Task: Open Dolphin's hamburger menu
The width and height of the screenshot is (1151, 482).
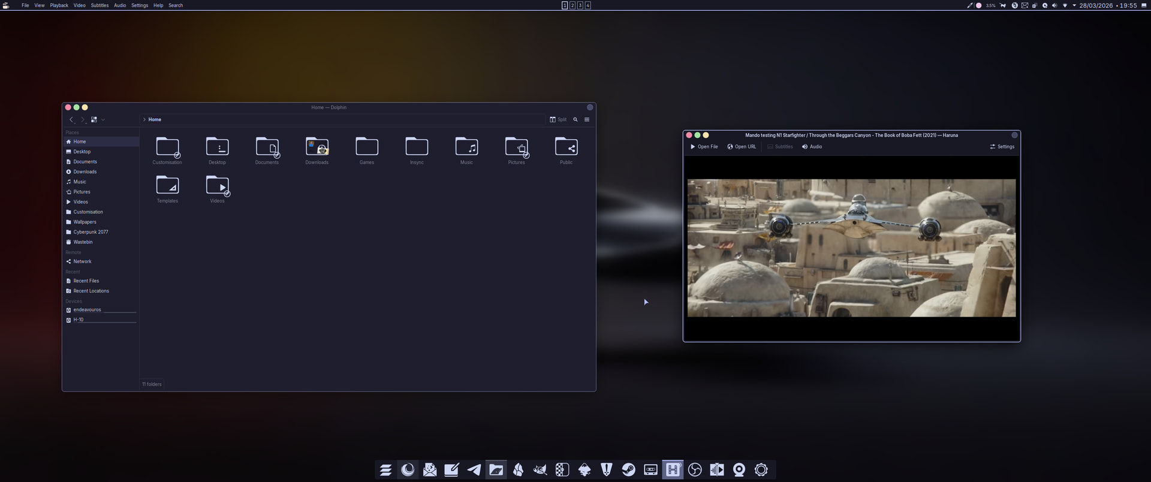Action: [587, 119]
